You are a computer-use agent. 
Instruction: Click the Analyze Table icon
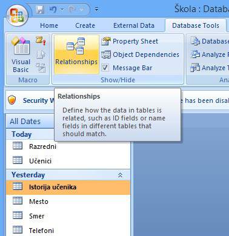[x=195, y=68]
